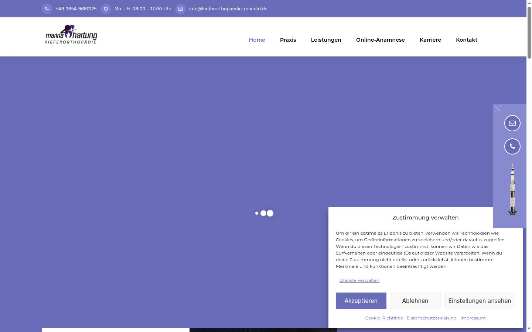The image size is (532, 332).
Task: Open the Leistungen menu item
Action: pyautogui.click(x=326, y=40)
